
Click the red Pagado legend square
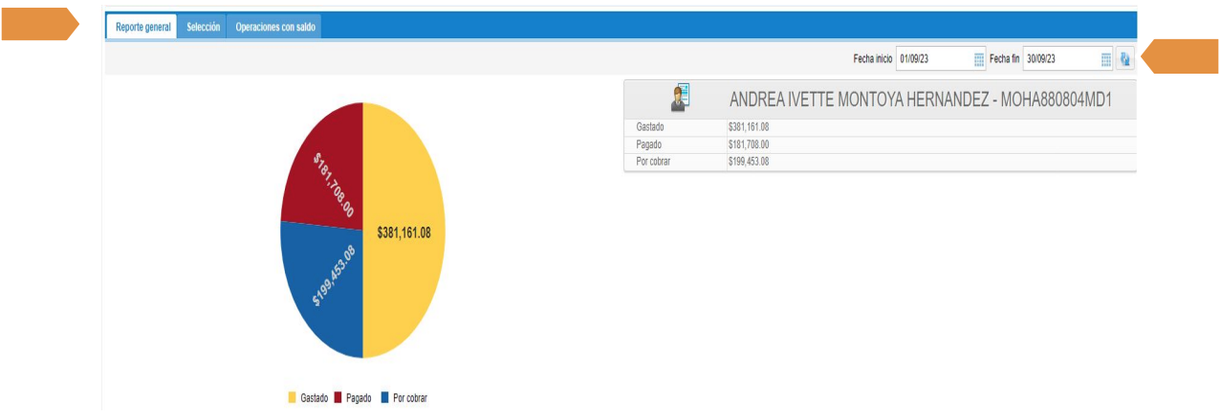[x=338, y=397]
